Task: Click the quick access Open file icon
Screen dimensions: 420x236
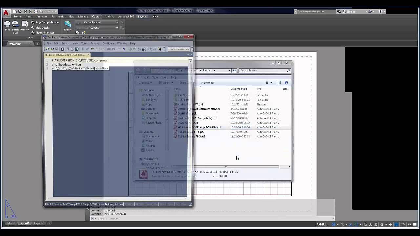Action: click(x=20, y=11)
